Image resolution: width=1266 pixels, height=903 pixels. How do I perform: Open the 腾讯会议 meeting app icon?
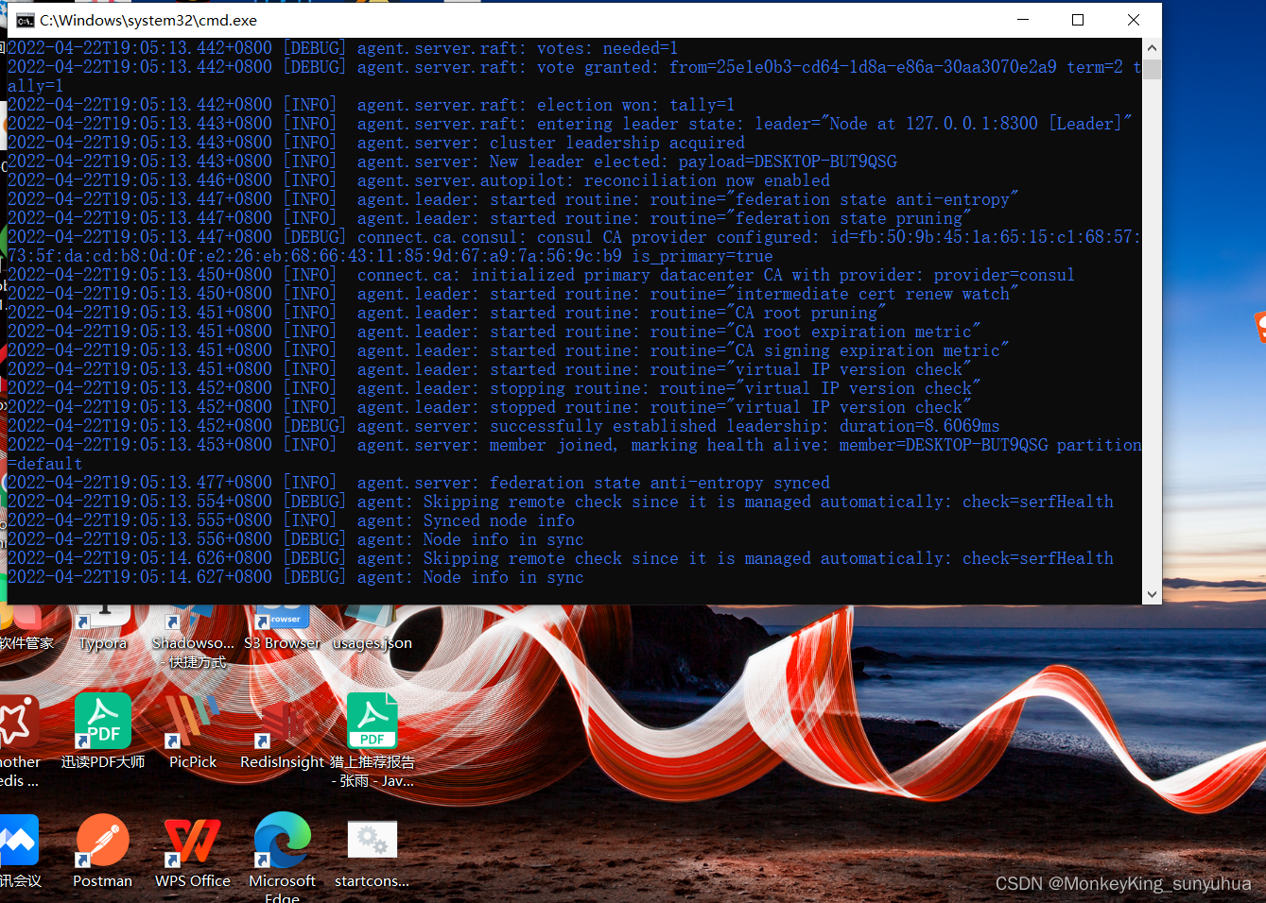17,841
